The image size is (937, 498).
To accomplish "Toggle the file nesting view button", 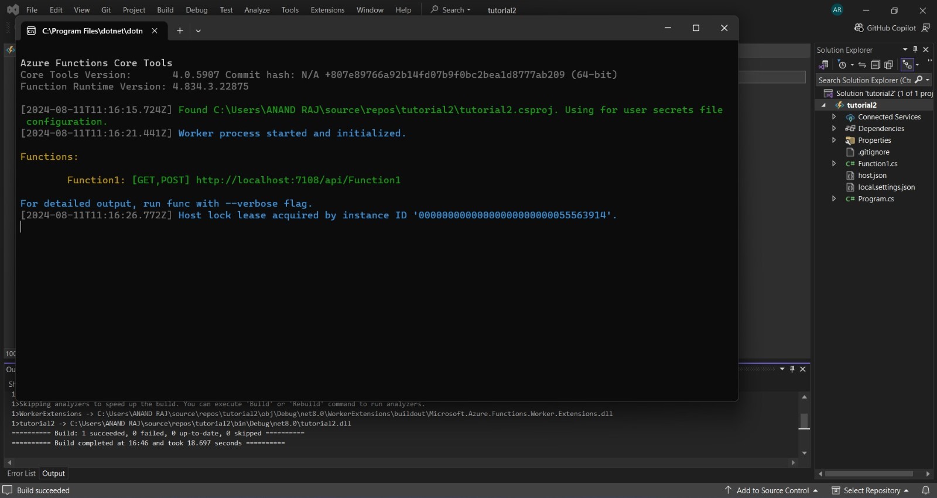I will tap(907, 64).
